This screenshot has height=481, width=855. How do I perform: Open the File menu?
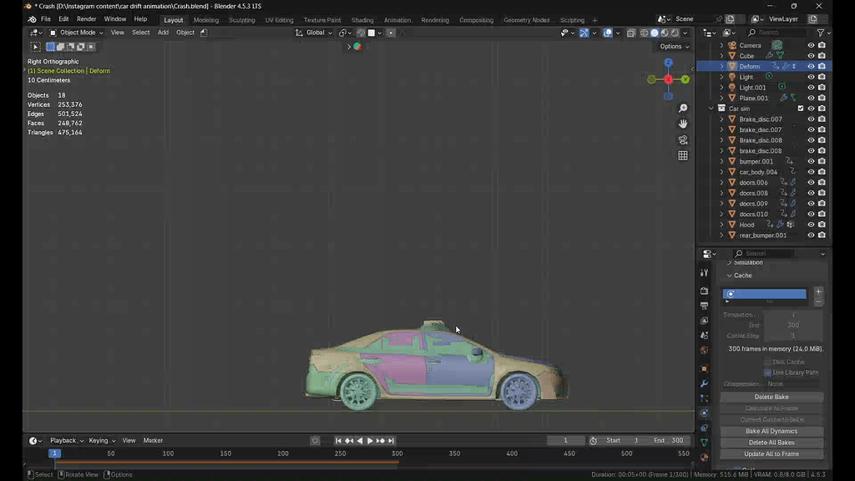point(46,19)
